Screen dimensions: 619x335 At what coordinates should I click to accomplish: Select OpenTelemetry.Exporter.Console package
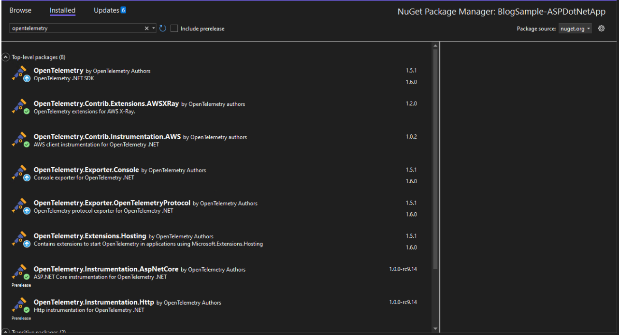click(86, 170)
